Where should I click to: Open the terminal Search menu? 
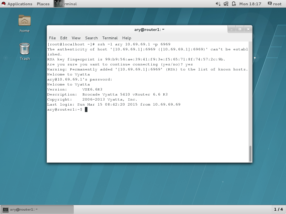click(x=91, y=38)
